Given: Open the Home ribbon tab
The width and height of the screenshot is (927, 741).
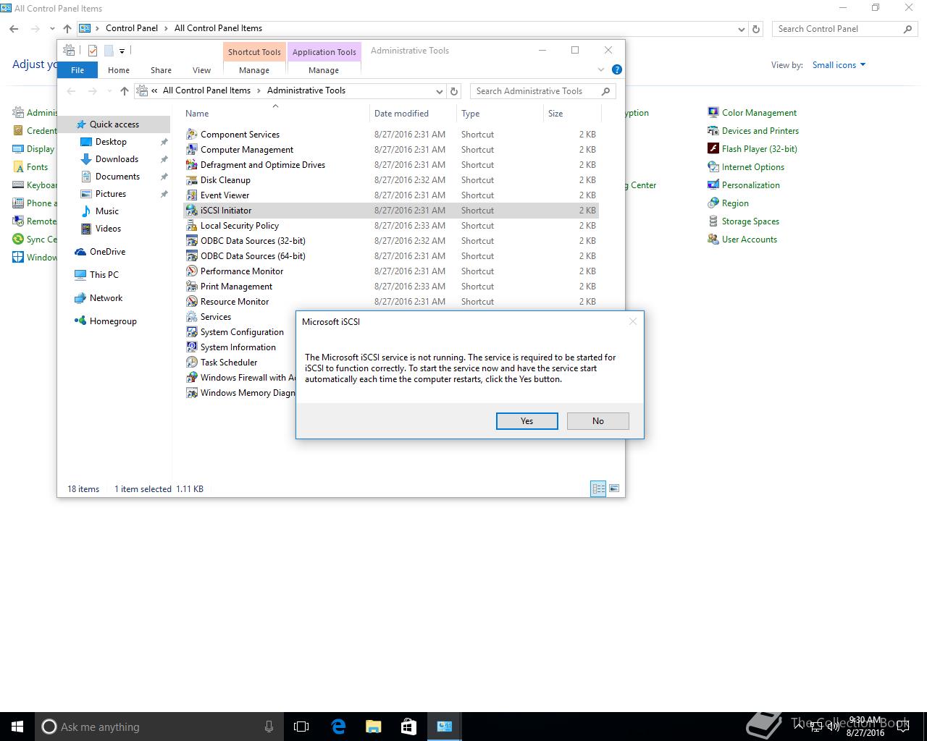Looking at the screenshot, I should point(119,70).
